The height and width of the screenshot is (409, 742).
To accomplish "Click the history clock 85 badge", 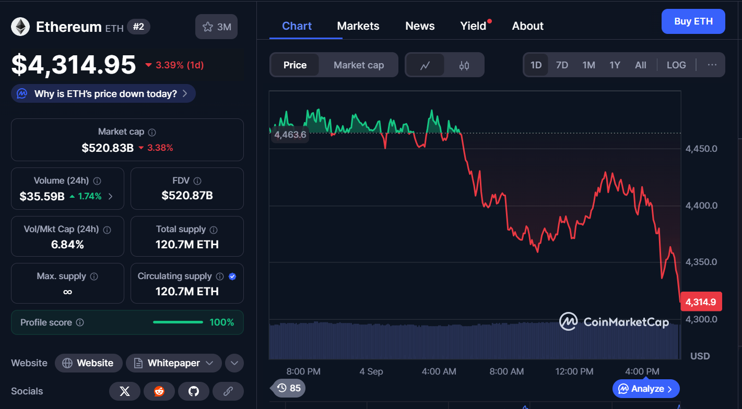I will coord(288,388).
